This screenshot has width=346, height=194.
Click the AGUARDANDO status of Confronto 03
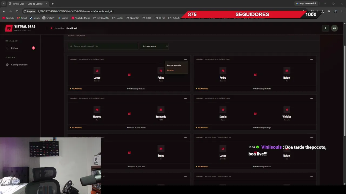tap(76, 128)
